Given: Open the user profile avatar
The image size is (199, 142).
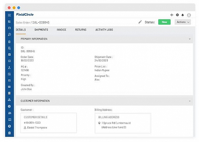Looking at the screenshot, I should [x=189, y=15].
